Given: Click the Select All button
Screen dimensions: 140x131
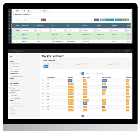Looking at the screenshot, I should pos(96,20).
